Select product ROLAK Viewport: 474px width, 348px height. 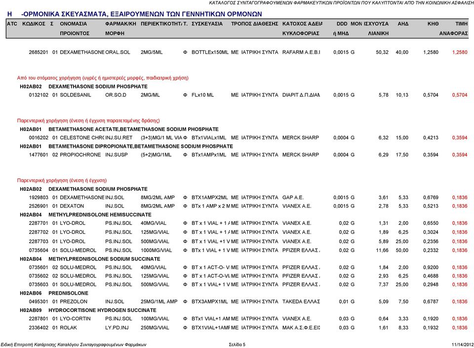click(x=68, y=327)
